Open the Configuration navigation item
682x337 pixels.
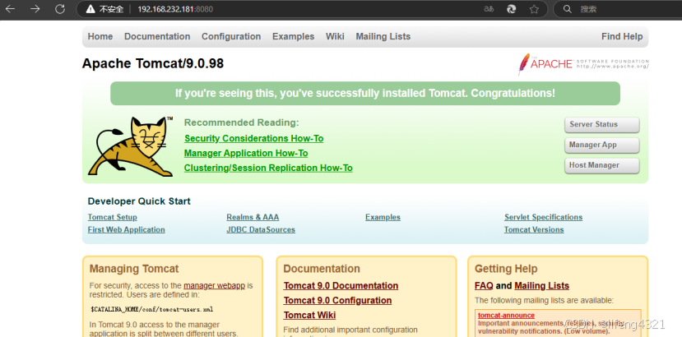(x=231, y=36)
